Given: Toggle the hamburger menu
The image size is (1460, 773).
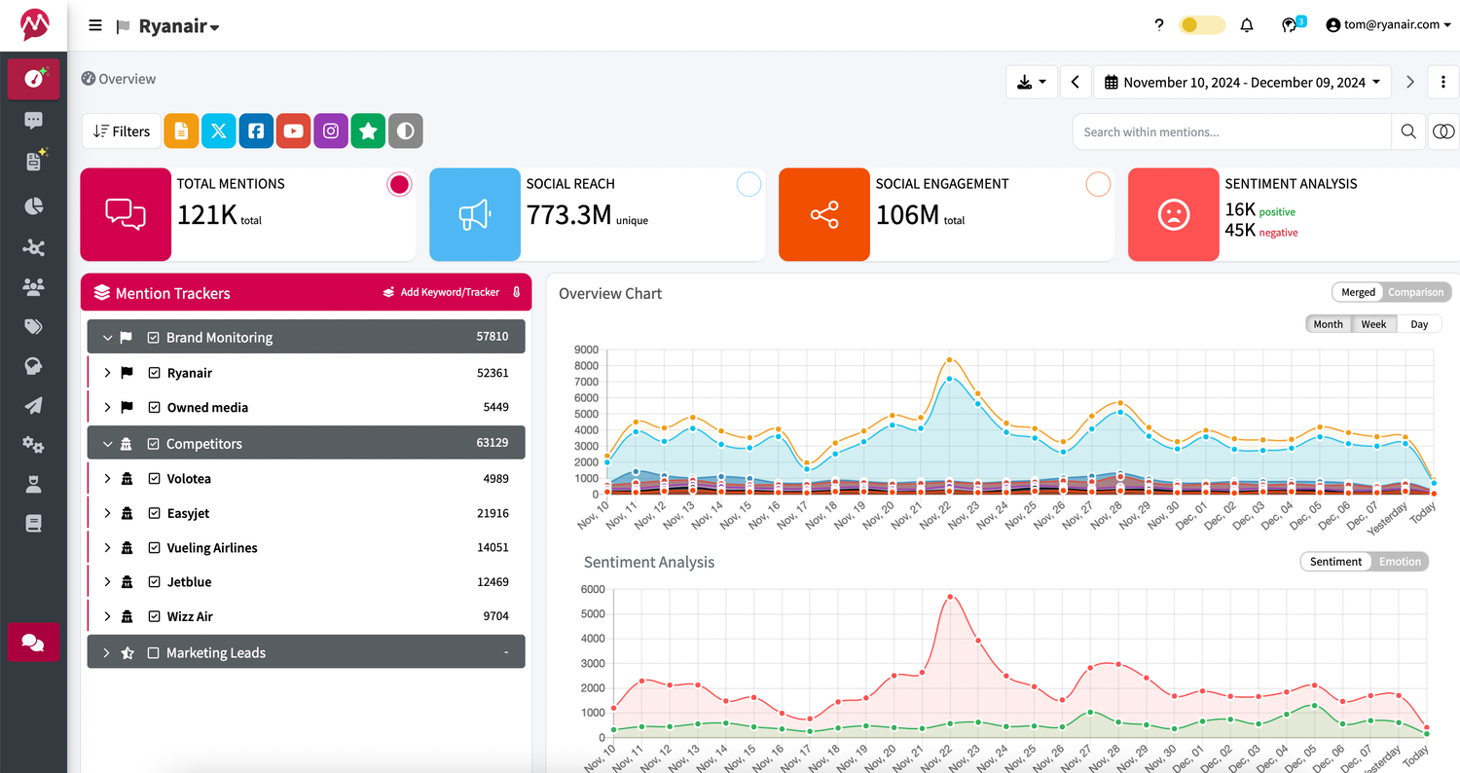Looking at the screenshot, I should (x=94, y=25).
